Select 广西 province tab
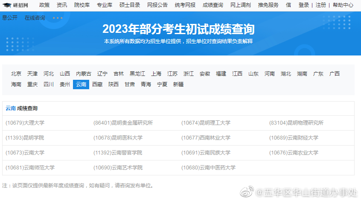361x201 pixels. coord(334,74)
